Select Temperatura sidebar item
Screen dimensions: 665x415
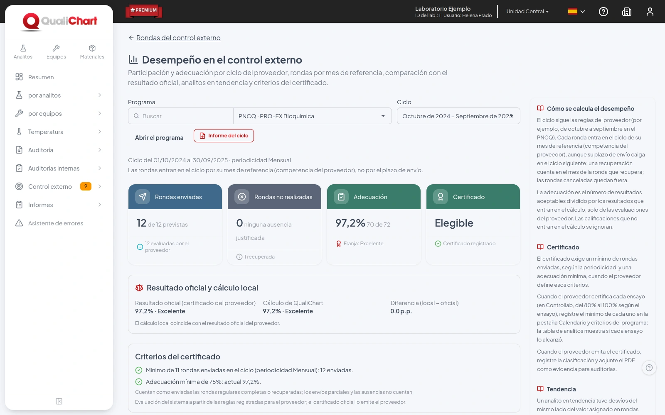59,132
